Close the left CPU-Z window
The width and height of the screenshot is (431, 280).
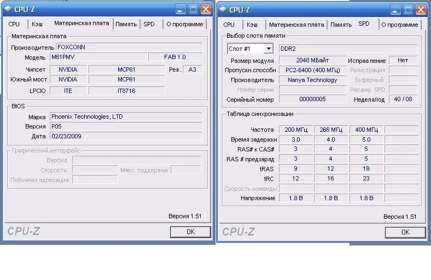click(x=206, y=9)
